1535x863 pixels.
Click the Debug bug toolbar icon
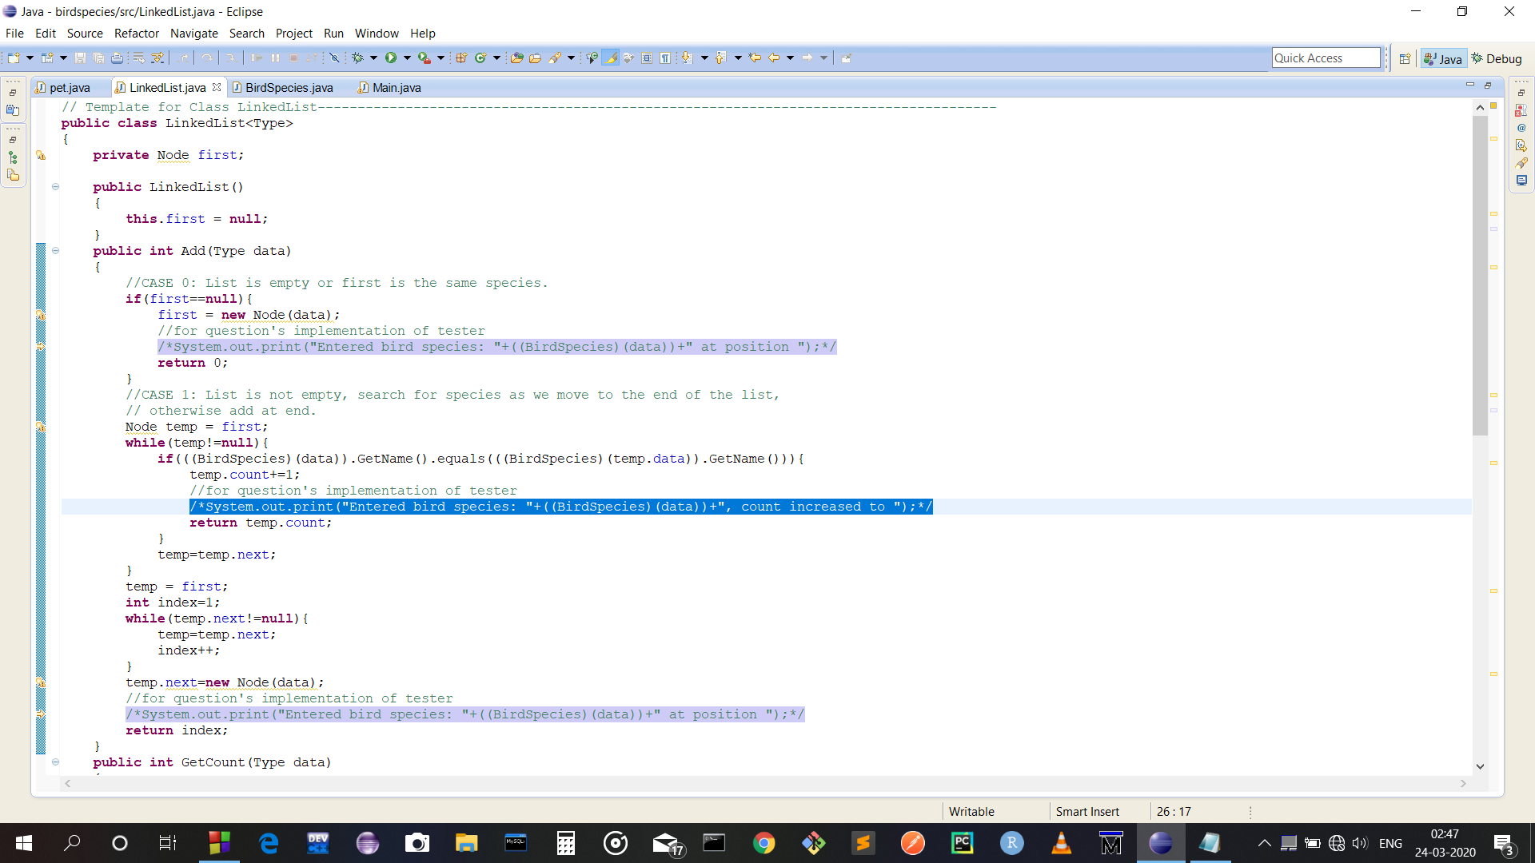coord(357,58)
